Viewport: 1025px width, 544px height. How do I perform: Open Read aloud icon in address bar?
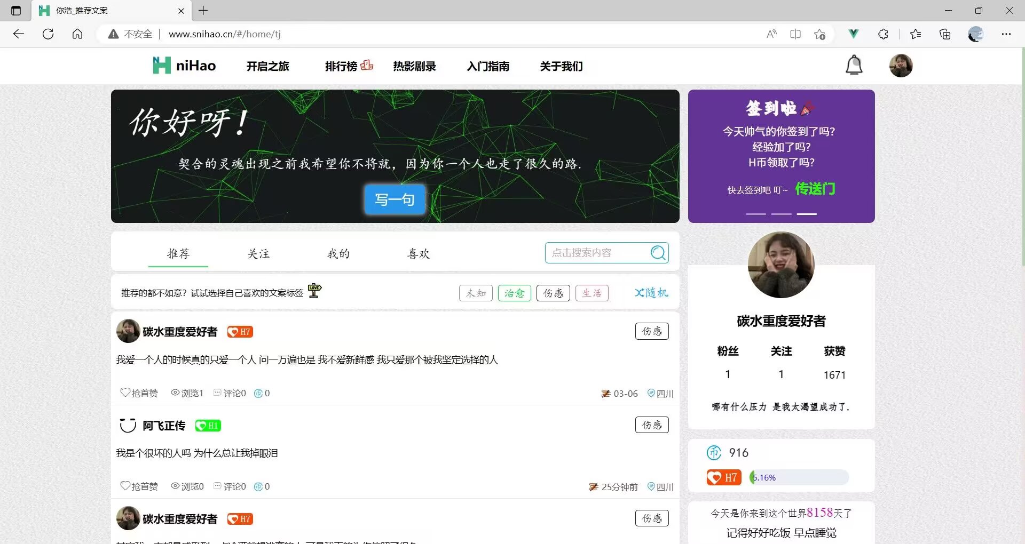point(771,34)
